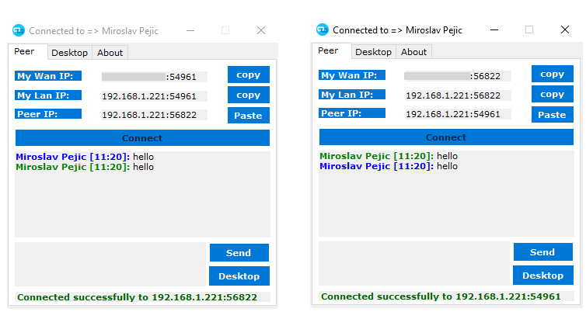Click Peer IP label in left window
586x312 pixels.
point(48,114)
